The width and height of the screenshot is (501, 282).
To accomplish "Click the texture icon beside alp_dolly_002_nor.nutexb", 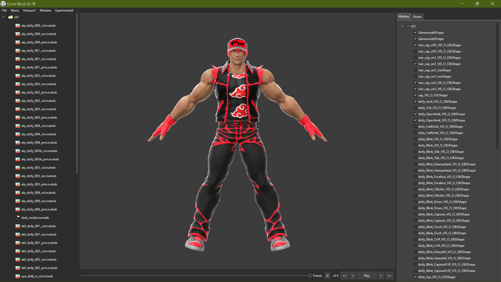I will 17,84.
